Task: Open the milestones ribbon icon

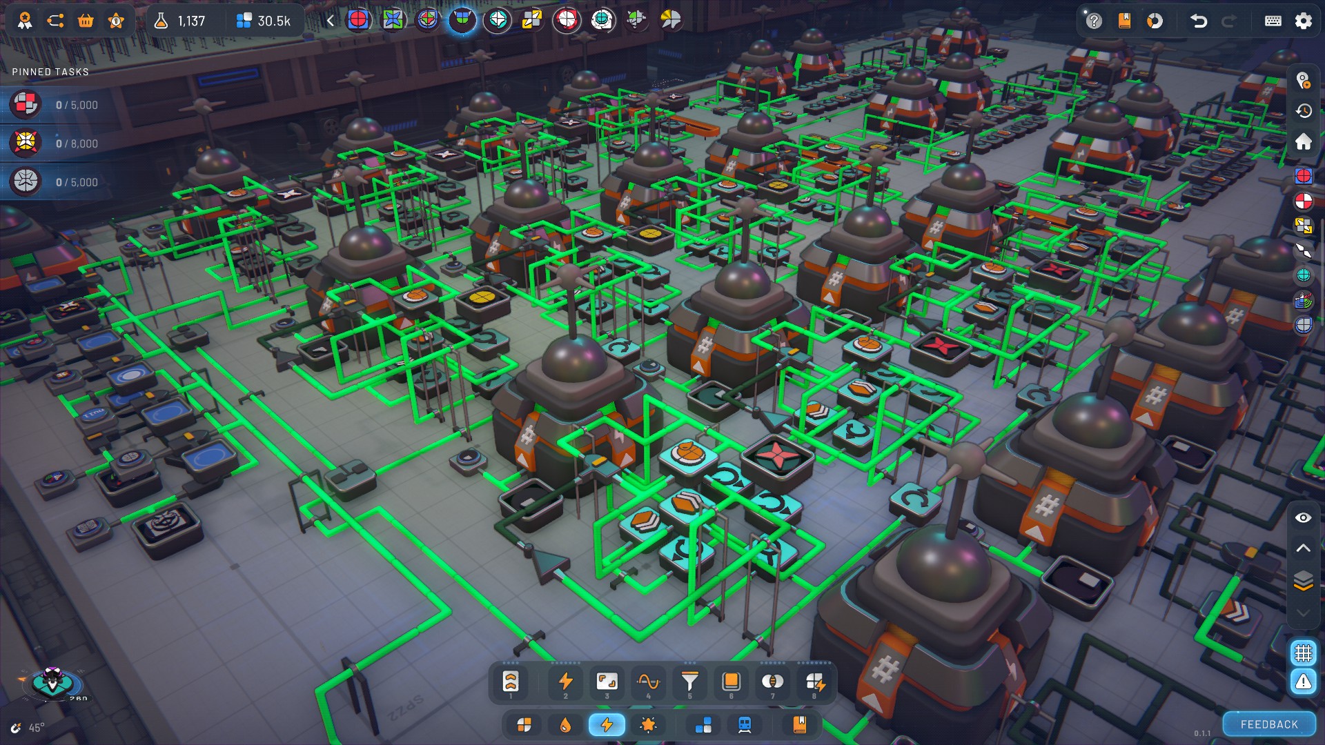Action: (25, 21)
